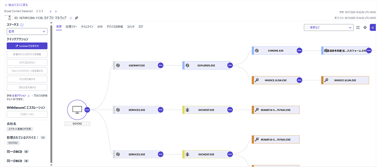Click the left panel vertical scrollbar
Screen dimensions: 377x167
click(51, 94)
